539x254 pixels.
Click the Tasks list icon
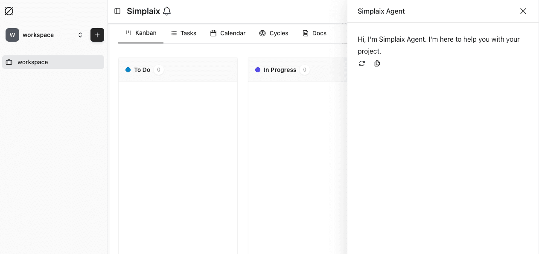coord(173,33)
